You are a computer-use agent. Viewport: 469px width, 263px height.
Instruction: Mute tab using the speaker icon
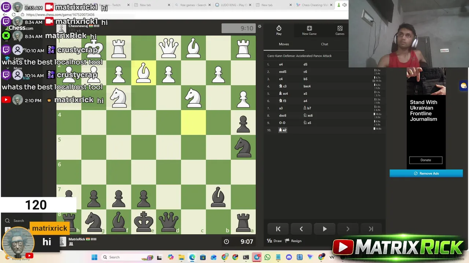pos(344,5)
